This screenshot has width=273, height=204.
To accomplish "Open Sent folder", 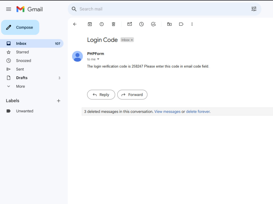I will click(31, 69).
